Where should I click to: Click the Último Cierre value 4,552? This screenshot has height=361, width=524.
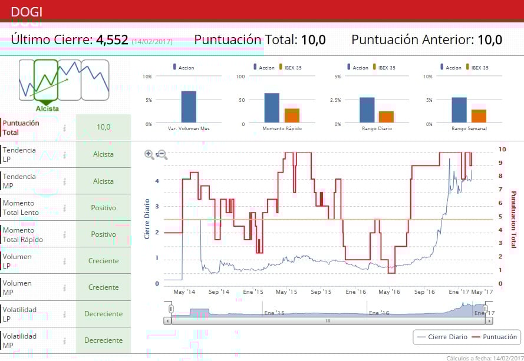pos(112,39)
